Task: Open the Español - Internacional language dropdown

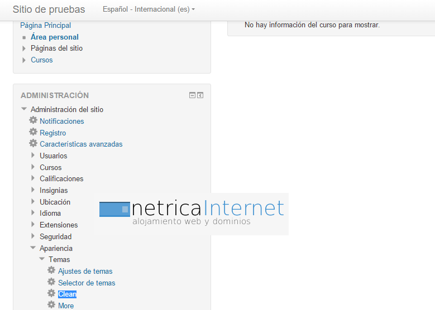Action: tap(149, 9)
